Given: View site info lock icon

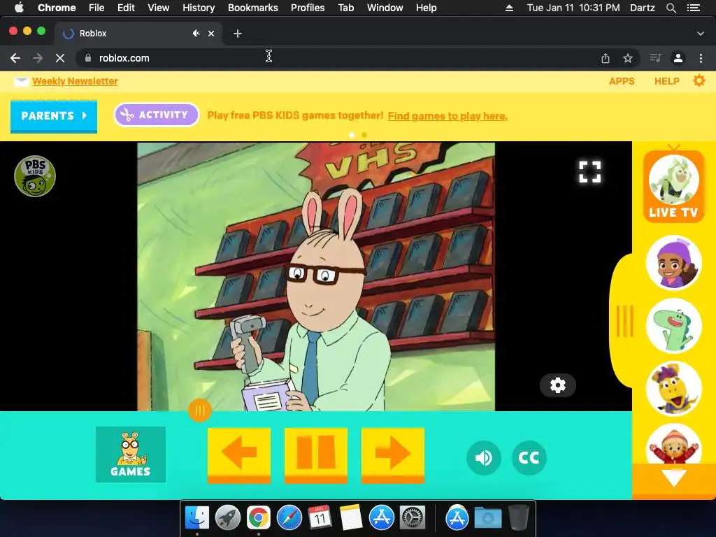Looking at the screenshot, I should [x=88, y=58].
